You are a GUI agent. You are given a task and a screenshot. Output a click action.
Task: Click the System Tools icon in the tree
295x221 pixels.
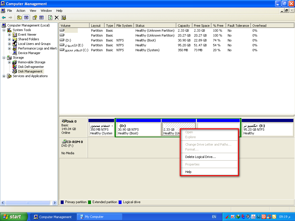pos(9,30)
